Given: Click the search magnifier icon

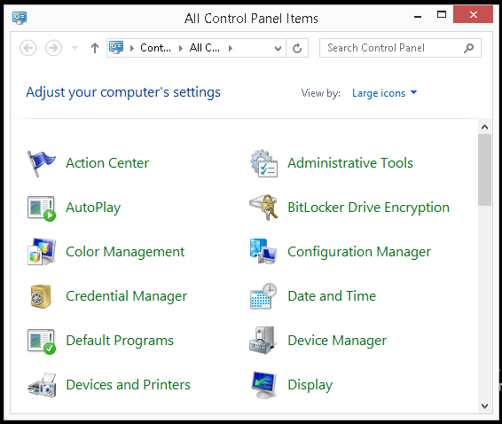Looking at the screenshot, I should coord(468,48).
